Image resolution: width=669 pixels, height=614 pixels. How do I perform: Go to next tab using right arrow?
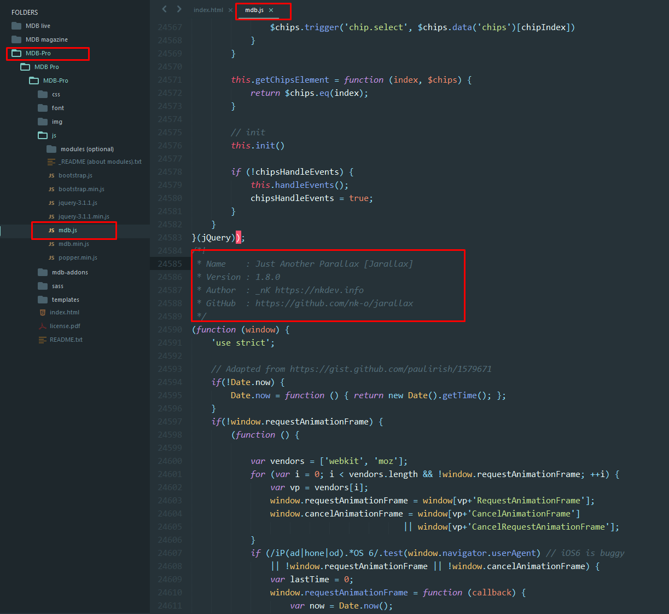pyautogui.click(x=179, y=9)
